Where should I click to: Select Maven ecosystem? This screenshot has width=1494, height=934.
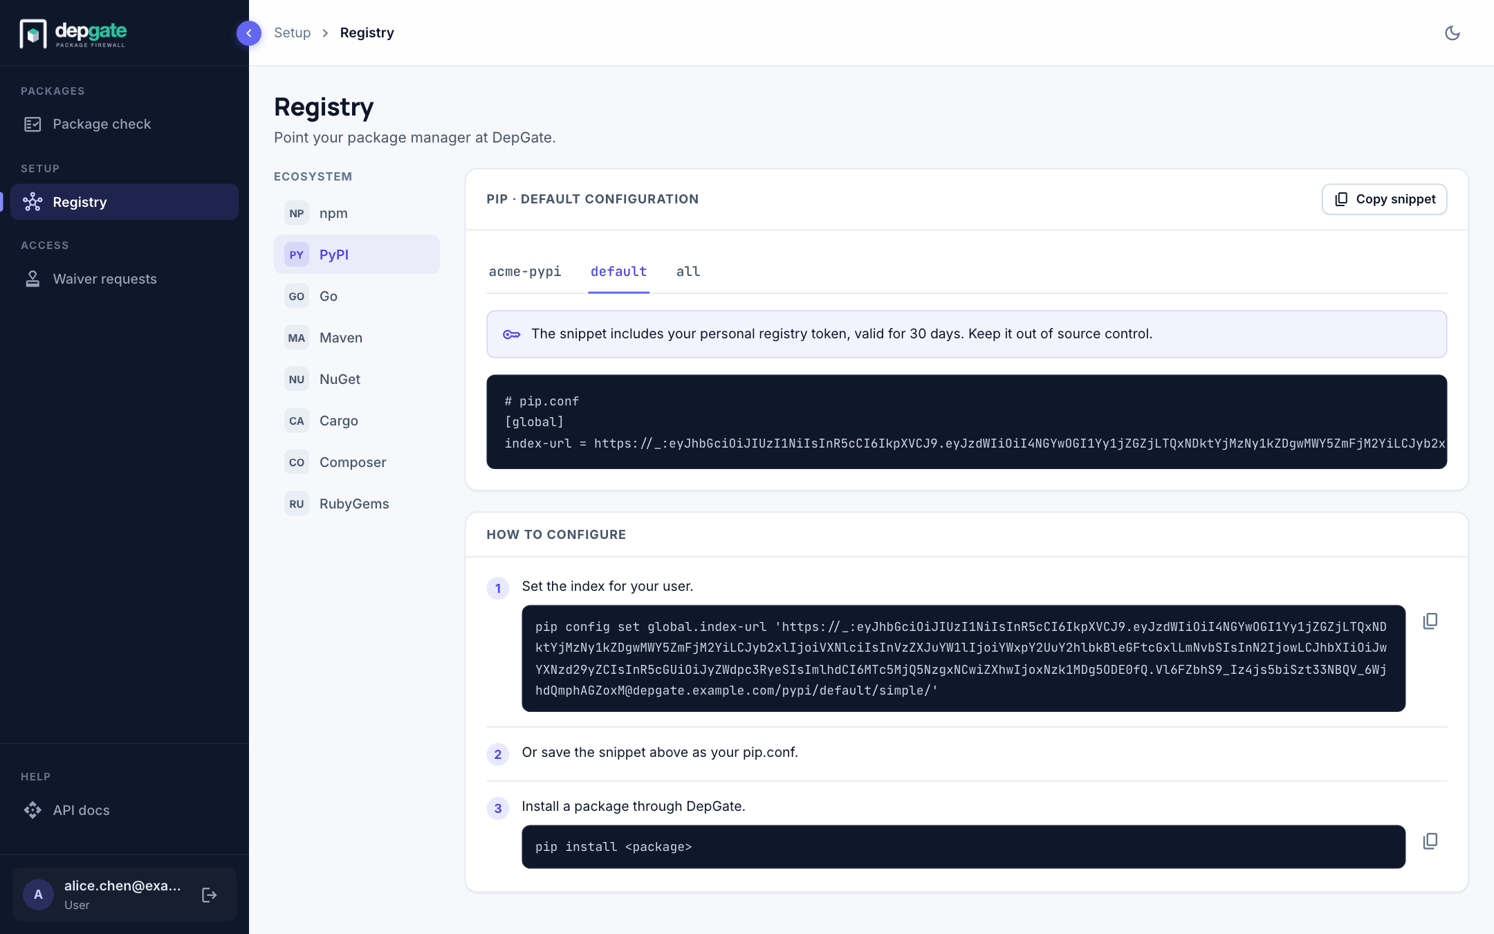[357, 338]
